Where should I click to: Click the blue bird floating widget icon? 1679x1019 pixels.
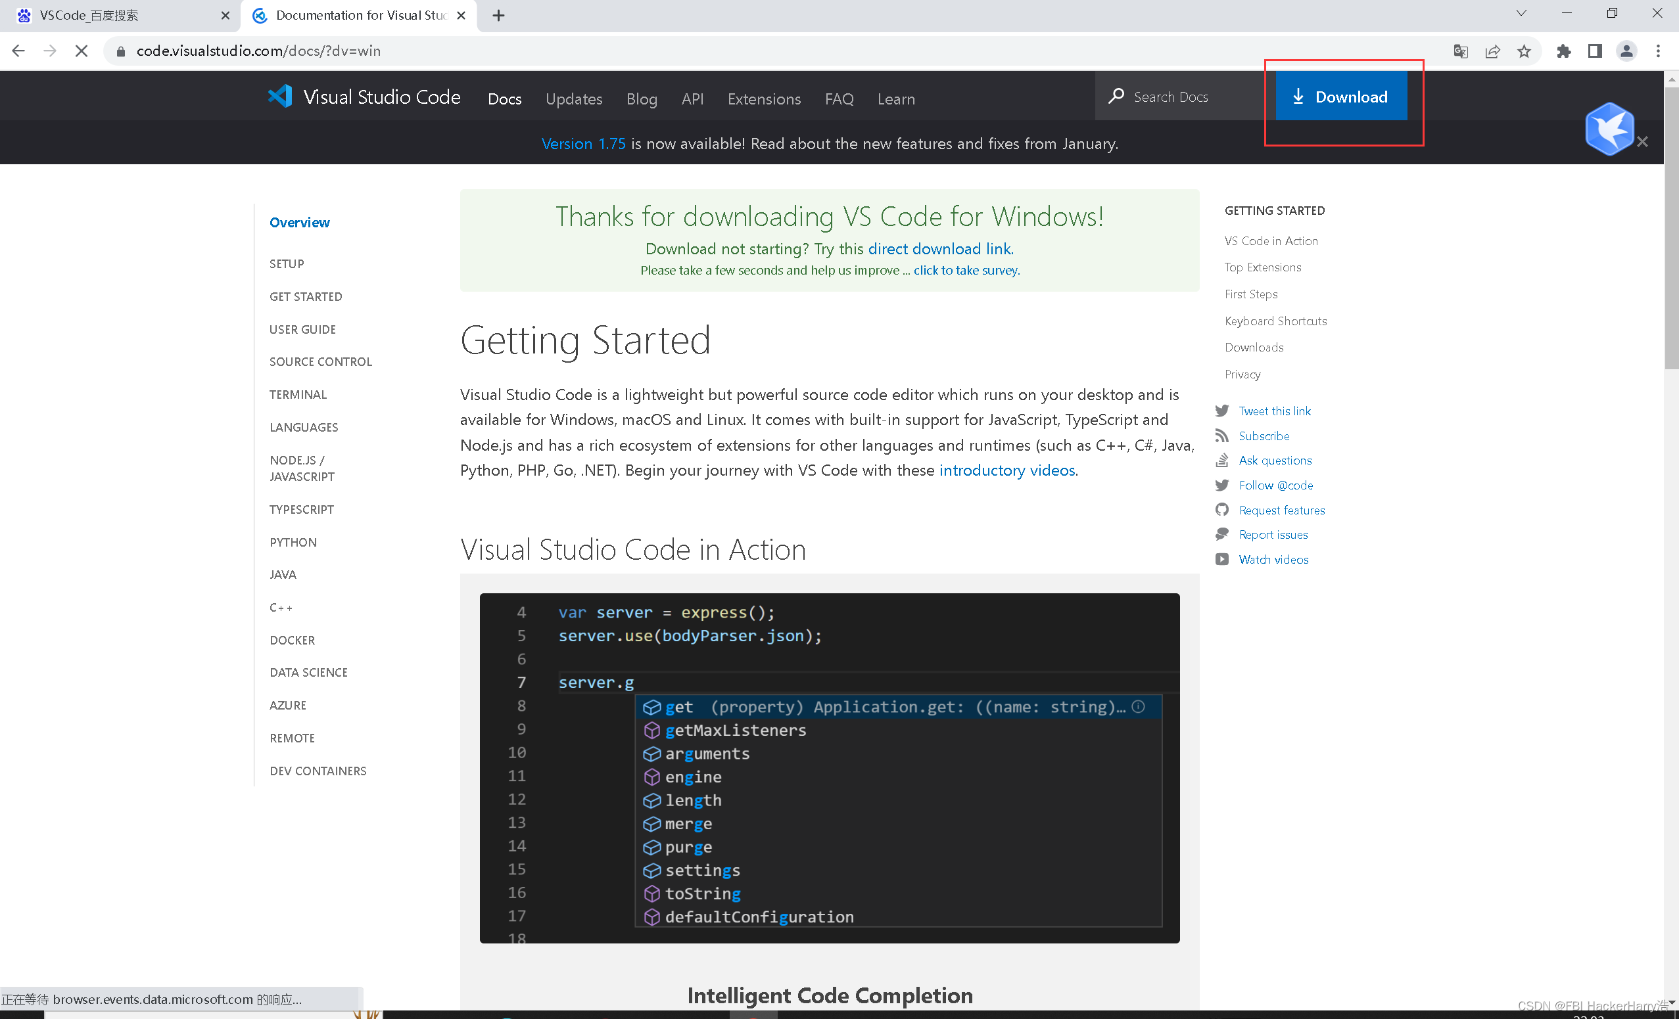(1609, 128)
